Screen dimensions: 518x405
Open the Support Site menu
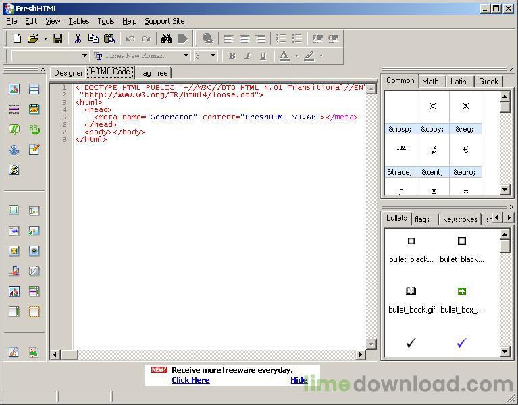click(165, 21)
